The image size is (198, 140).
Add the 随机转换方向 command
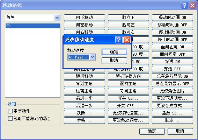click(x=129, y=76)
